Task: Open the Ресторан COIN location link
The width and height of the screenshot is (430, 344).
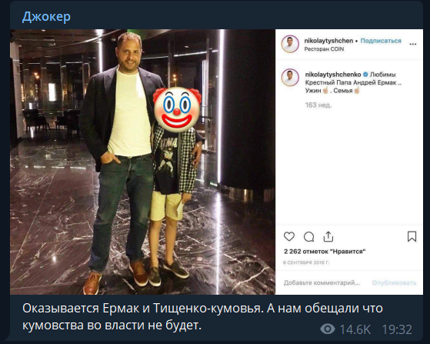Action: (x=324, y=49)
